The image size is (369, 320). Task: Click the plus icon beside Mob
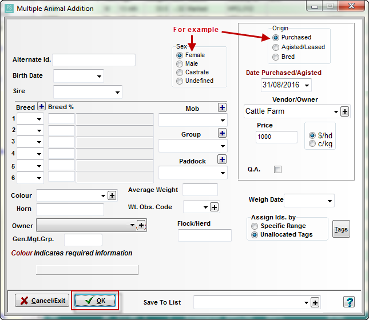(222, 108)
